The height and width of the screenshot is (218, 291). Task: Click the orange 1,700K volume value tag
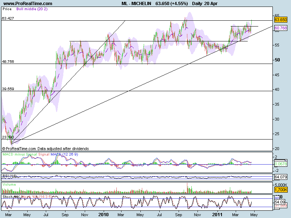(280, 190)
